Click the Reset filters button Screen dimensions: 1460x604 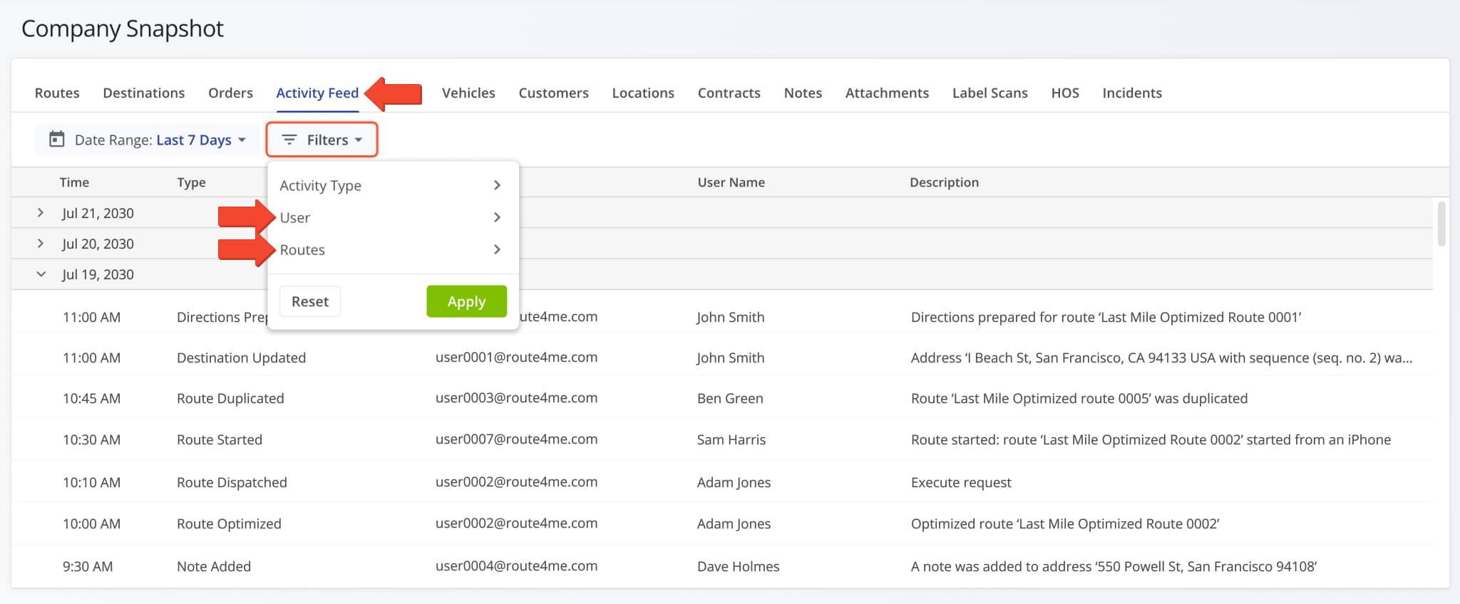[x=310, y=301]
